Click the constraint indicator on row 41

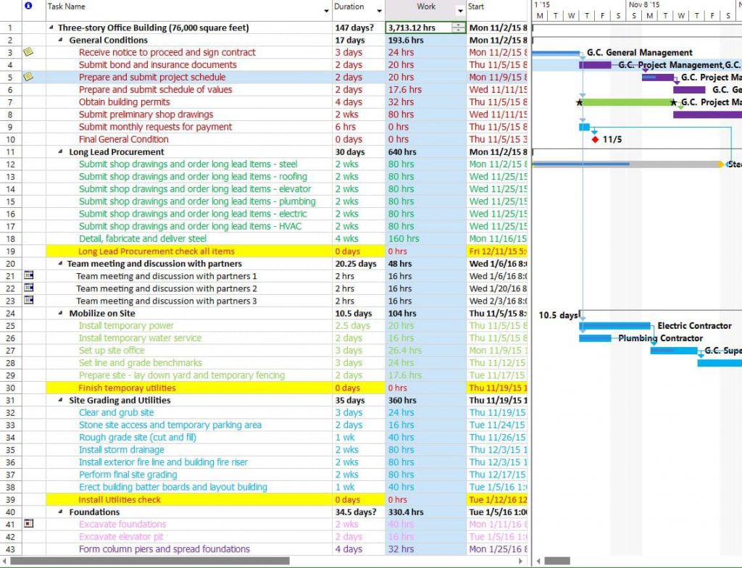coord(28,524)
